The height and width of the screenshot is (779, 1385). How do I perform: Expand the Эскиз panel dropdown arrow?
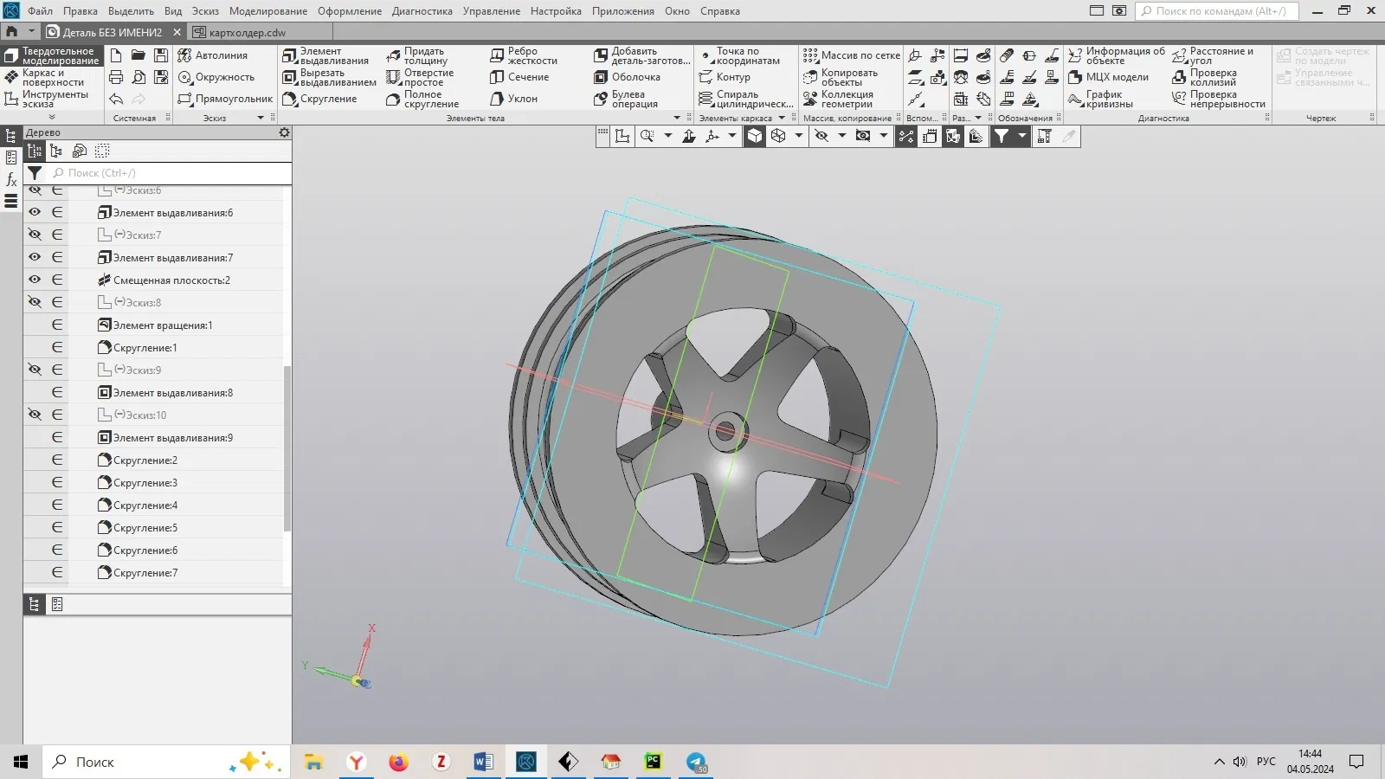261,118
